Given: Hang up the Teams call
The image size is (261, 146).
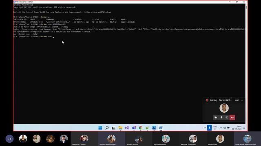Looking at the screenshot, I should tap(232, 117).
